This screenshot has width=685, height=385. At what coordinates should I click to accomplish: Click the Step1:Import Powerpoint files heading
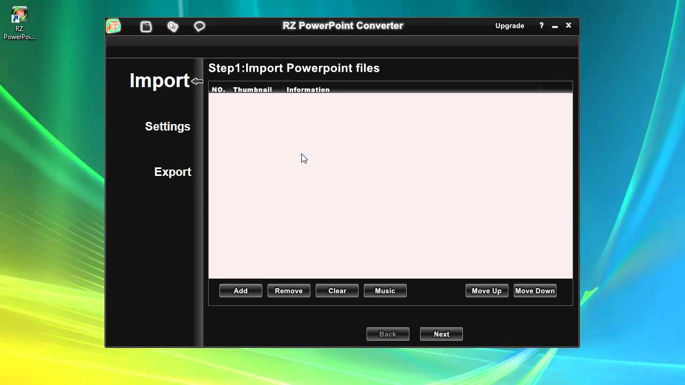point(294,68)
